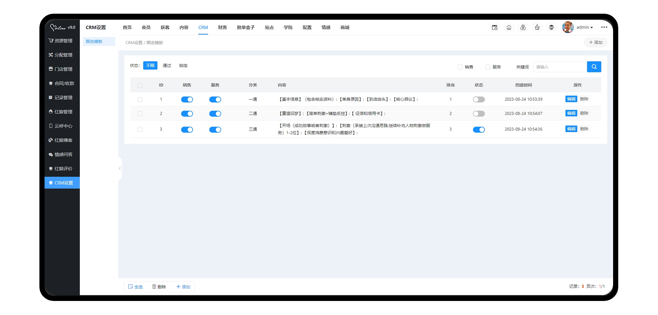Click the 添加 button at top right
The image size is (658, 315).
click(x=595, y=42)
